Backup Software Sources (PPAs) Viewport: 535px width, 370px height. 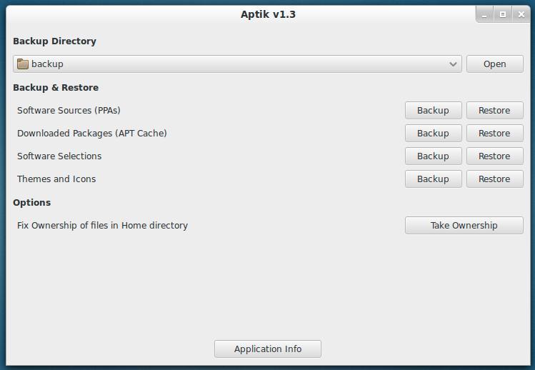click(x=433, y=111)
